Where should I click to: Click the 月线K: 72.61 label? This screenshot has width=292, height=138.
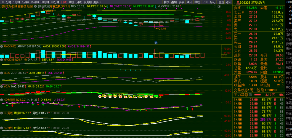pyautogui.click(x=22, y=128)
